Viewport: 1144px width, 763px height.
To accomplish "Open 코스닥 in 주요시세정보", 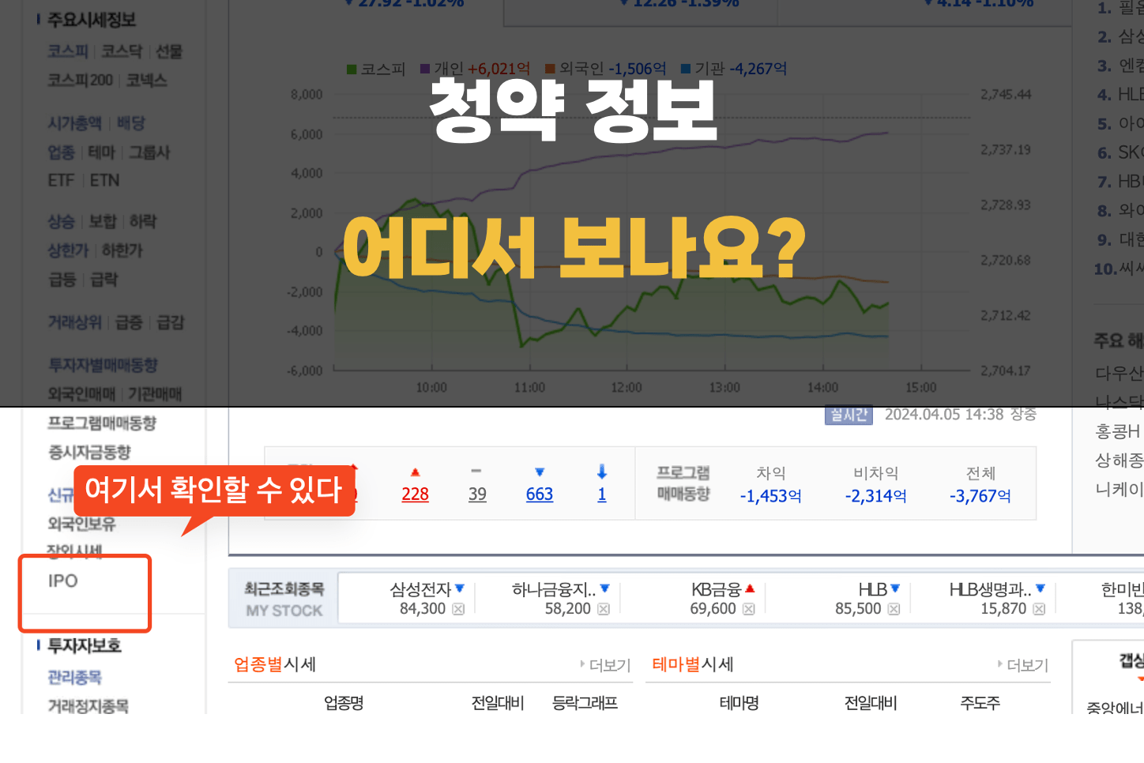I will (x=122, y=51).
